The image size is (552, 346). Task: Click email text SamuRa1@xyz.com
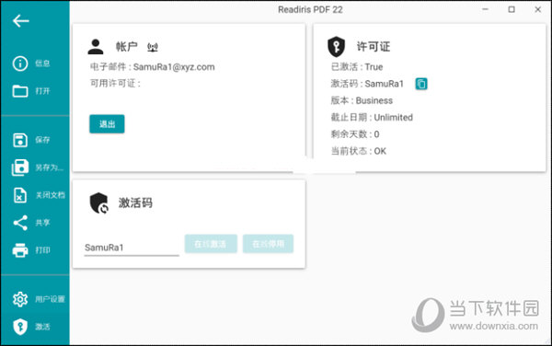tap(174, 67)
